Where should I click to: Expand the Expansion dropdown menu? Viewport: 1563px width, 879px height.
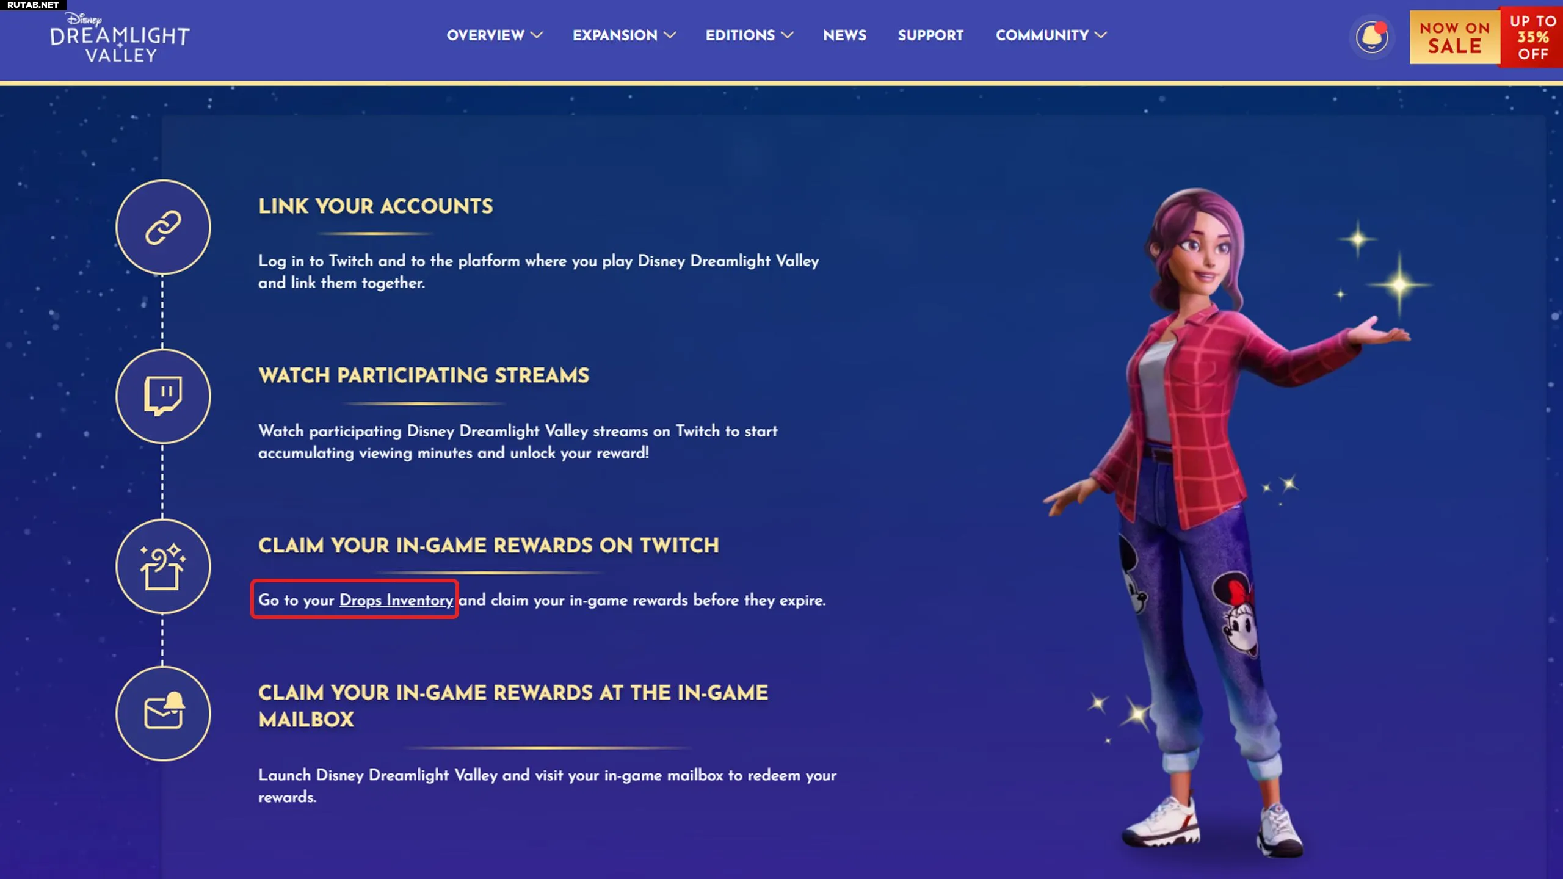(x=624, y=35)
